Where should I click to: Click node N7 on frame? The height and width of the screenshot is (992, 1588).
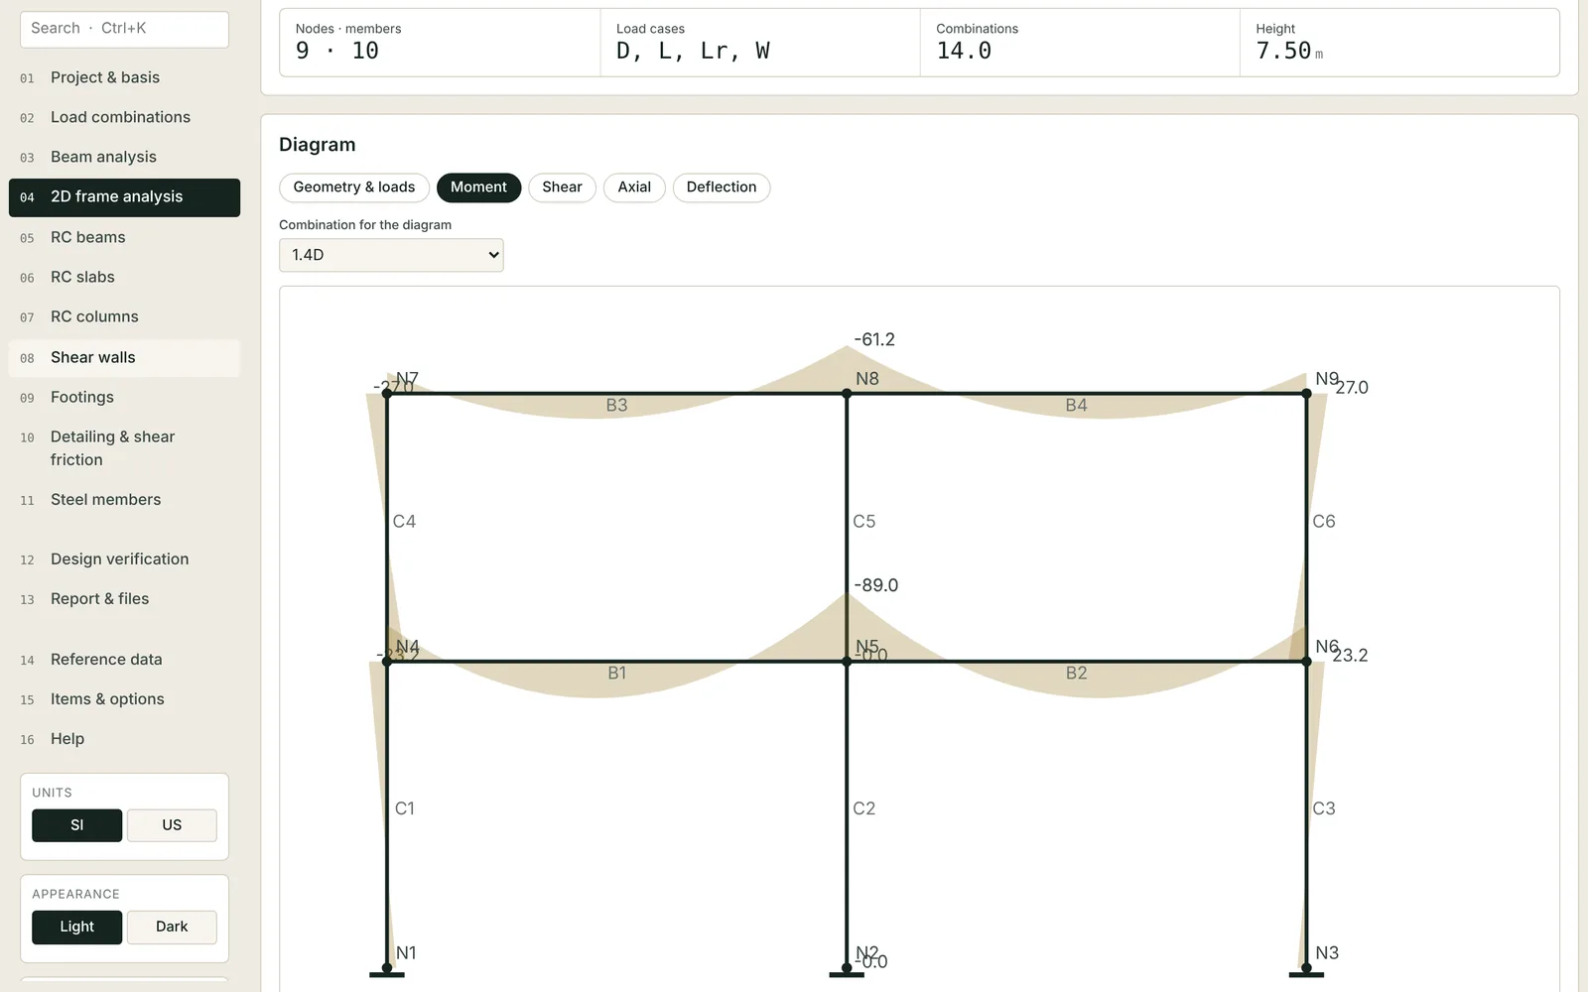[387, 394]
